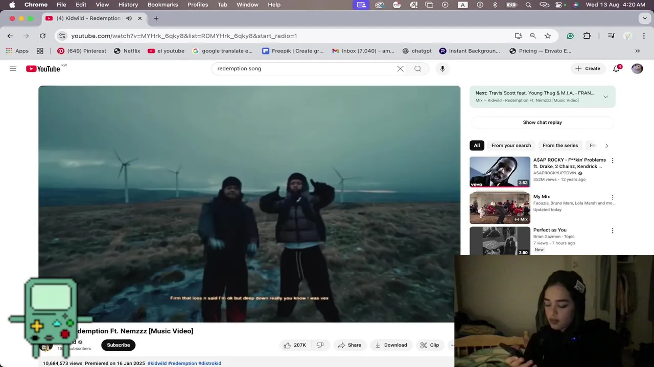Open the browser zoom magnifier icon
The image size is (654, 367).
click(533, 36)
